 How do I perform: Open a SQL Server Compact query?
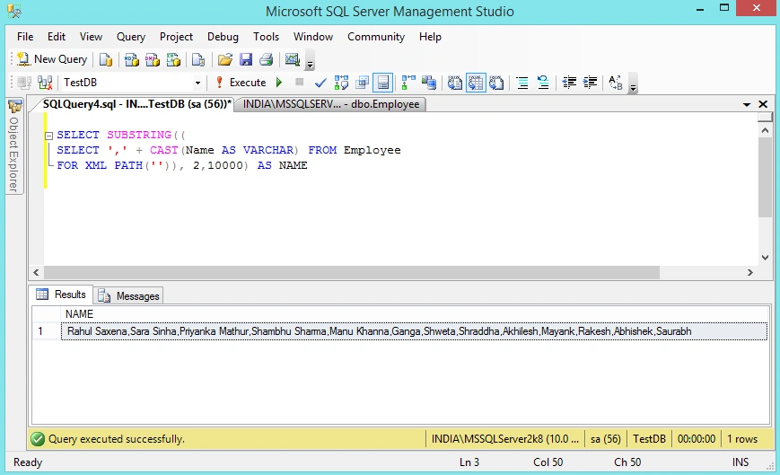[x=198, y=59]
